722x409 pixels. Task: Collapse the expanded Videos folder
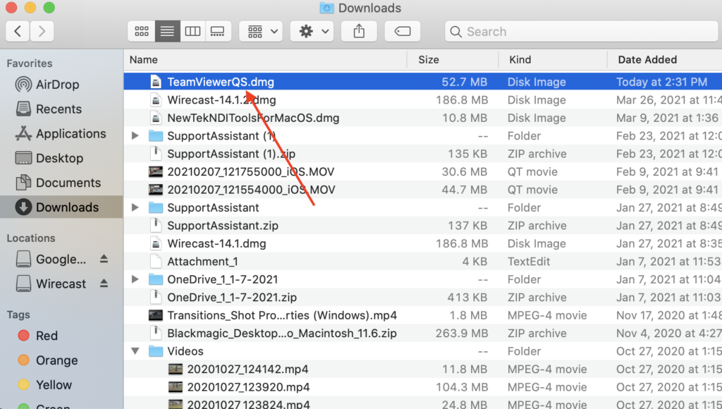click(134, 350)
